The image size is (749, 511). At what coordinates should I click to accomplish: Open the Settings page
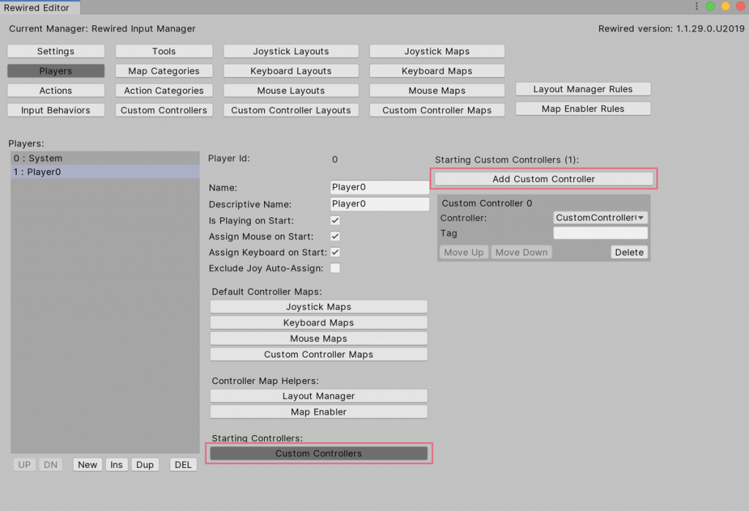(x=56, y=51)
